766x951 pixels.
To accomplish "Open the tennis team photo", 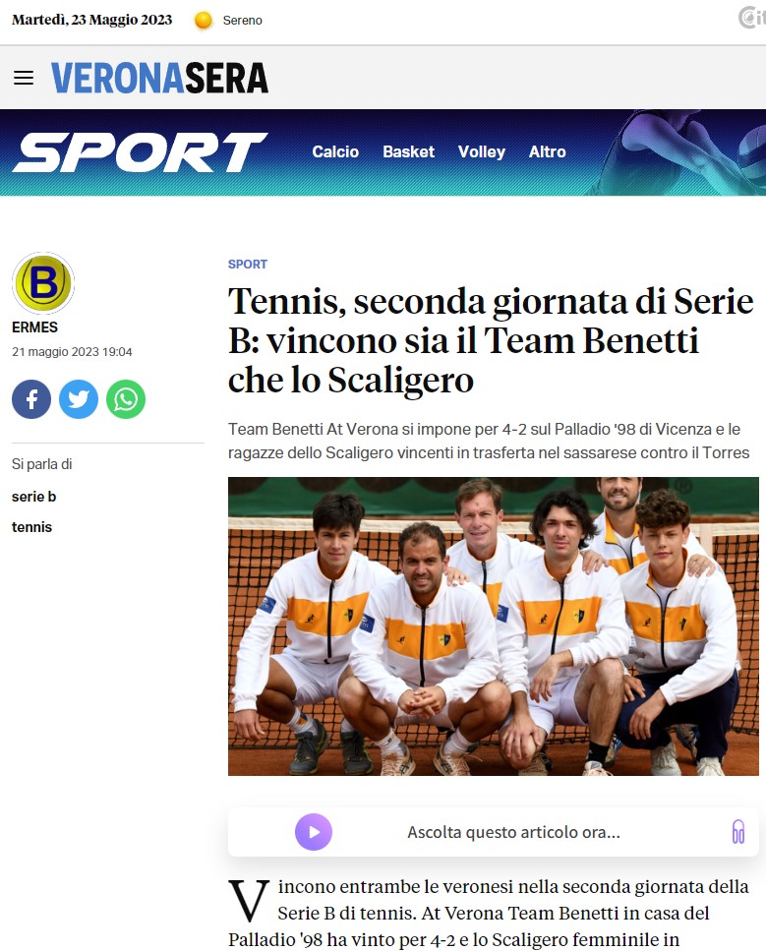I will pyautogui.click(x=493, y=625).
